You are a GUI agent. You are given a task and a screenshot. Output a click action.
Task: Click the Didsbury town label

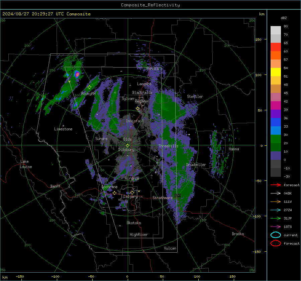point(126,150)
